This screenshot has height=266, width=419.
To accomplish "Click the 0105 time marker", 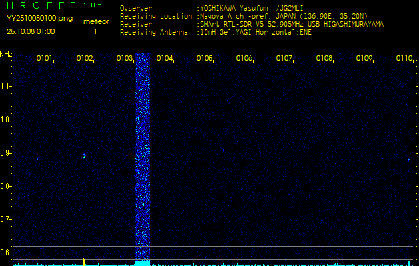I will click(204, 58).
